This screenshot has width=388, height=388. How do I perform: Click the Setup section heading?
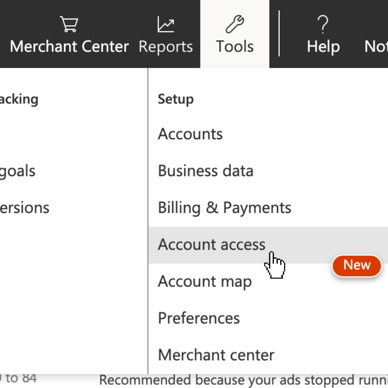[x=176, y=99]
